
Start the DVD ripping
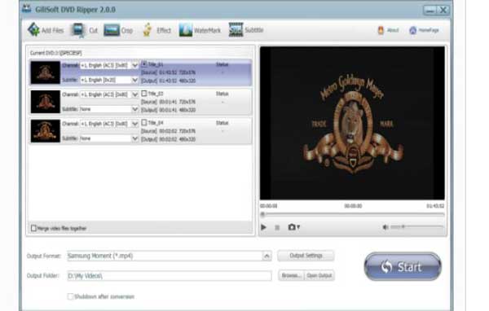tap(403, 266)
